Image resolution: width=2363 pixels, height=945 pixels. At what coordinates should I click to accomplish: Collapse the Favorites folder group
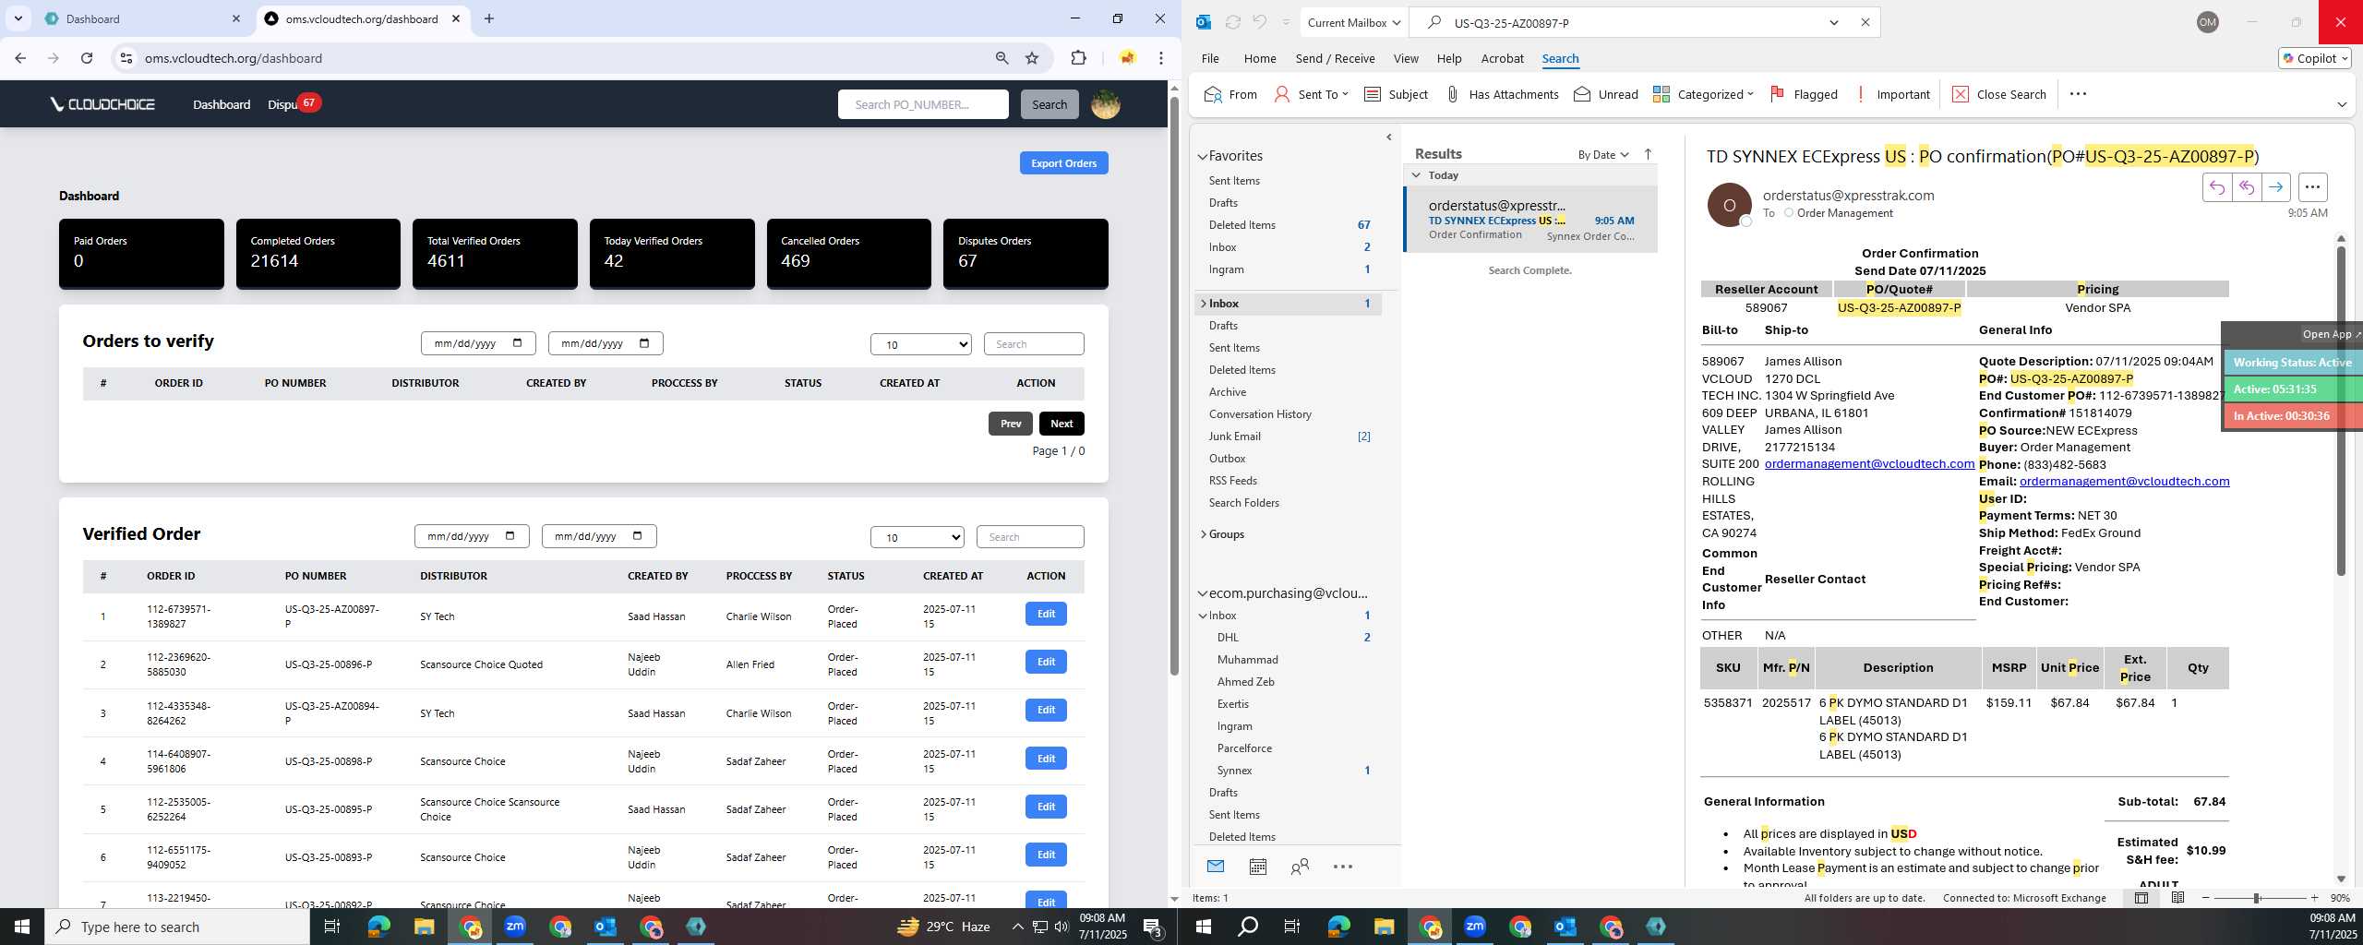coord(1203,157)
